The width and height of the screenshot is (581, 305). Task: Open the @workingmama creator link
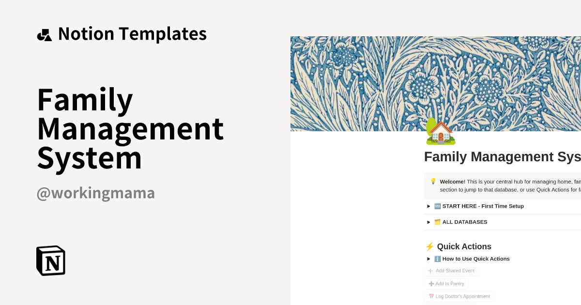[95, 193]
